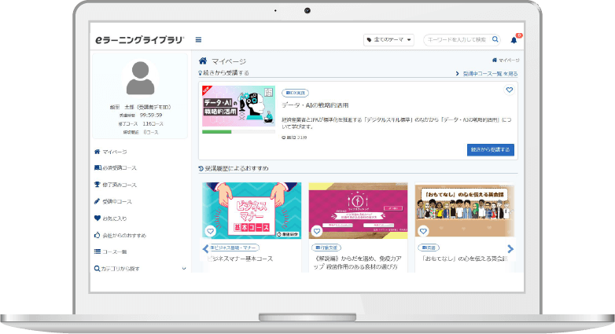This screenshot has height=334, width=615.
Task: Toggle heart on おもてなし course thumbnail
Action: click(423, 231)
